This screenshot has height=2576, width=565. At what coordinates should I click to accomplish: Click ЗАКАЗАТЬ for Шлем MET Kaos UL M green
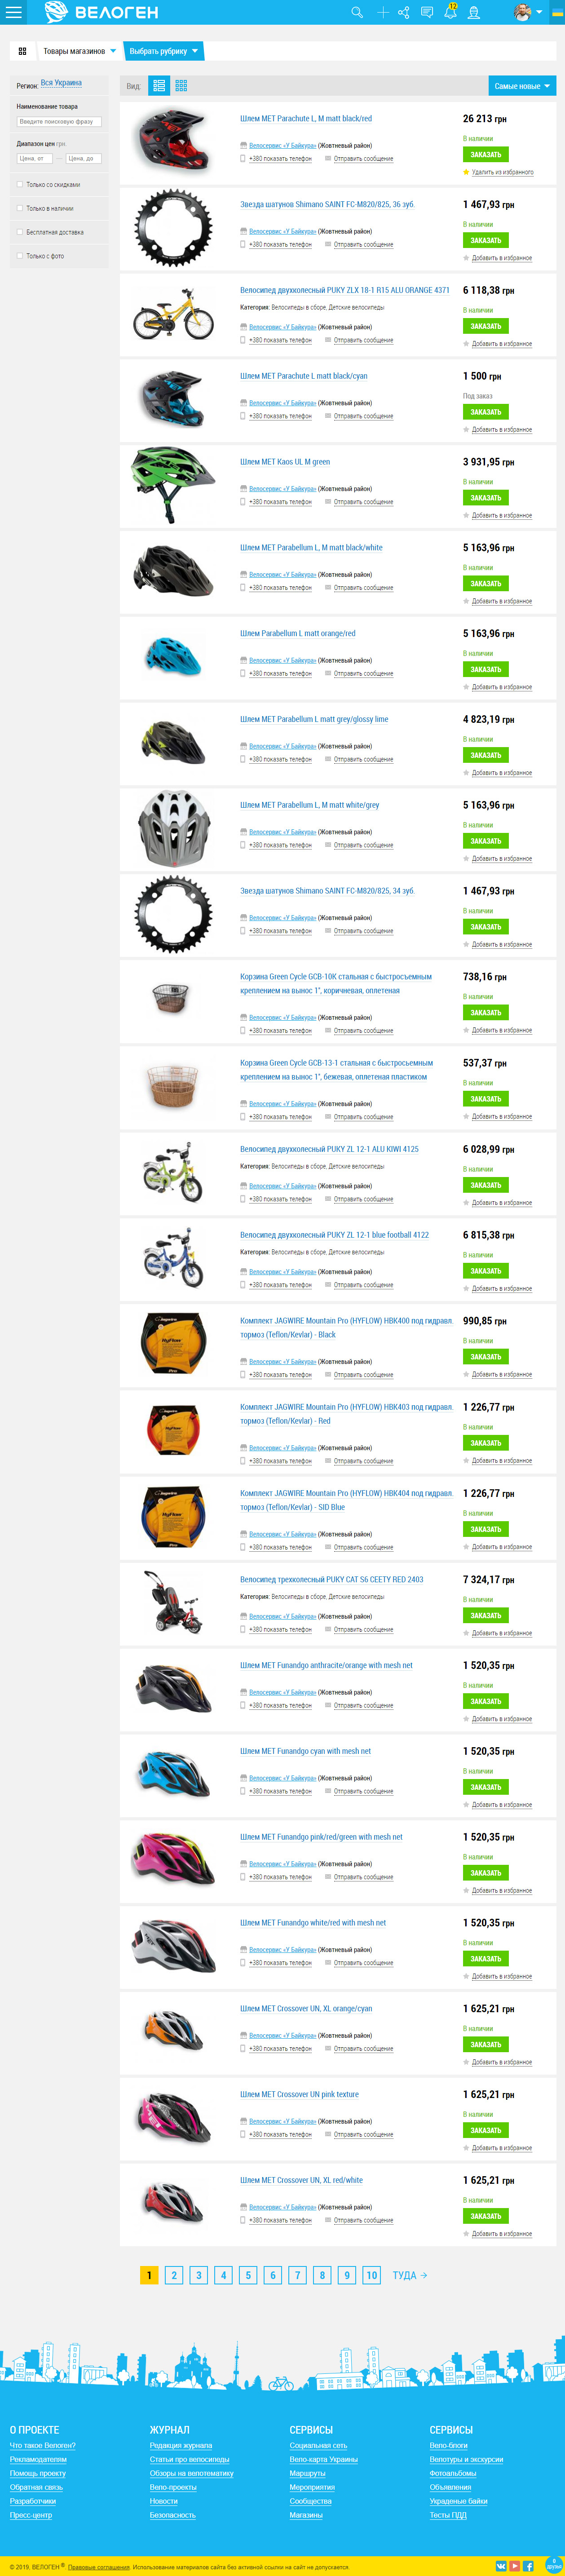pos(486,498)
